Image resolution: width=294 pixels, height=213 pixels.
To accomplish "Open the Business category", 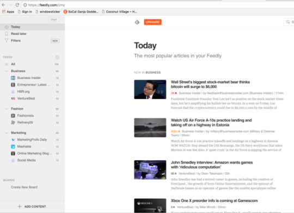I will tap(18, 71).
